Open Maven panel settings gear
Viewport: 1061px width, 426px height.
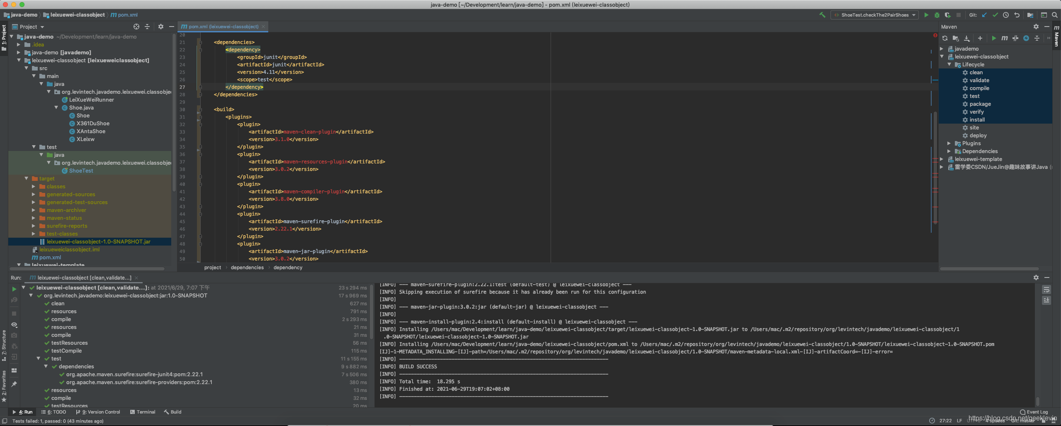point(1036,27)
